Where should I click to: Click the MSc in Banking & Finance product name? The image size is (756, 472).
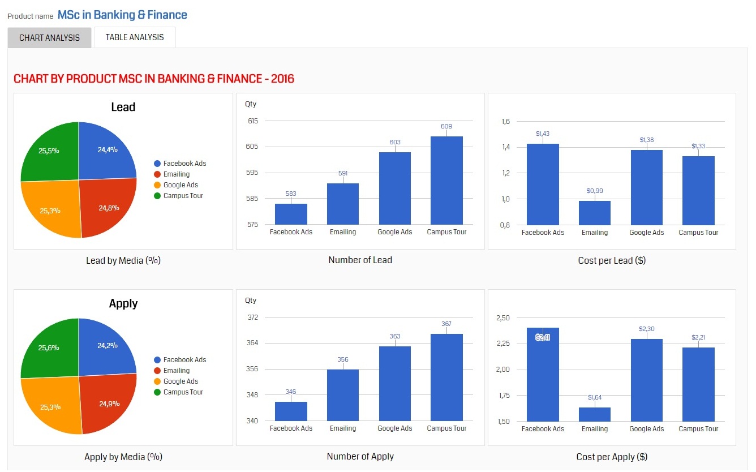122,15
